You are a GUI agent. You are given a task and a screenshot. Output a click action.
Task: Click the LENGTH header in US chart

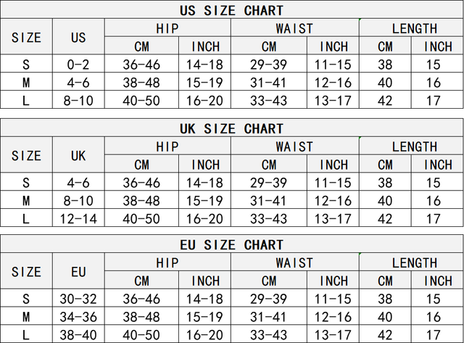[414, 28]
